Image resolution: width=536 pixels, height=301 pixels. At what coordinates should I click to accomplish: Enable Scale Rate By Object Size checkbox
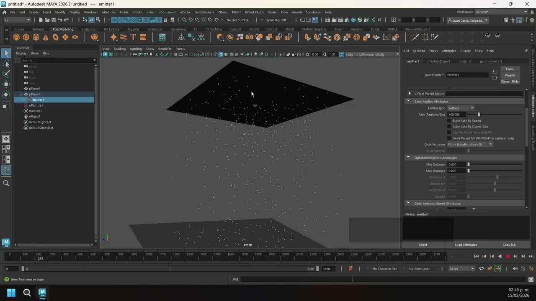coord(449,127)
